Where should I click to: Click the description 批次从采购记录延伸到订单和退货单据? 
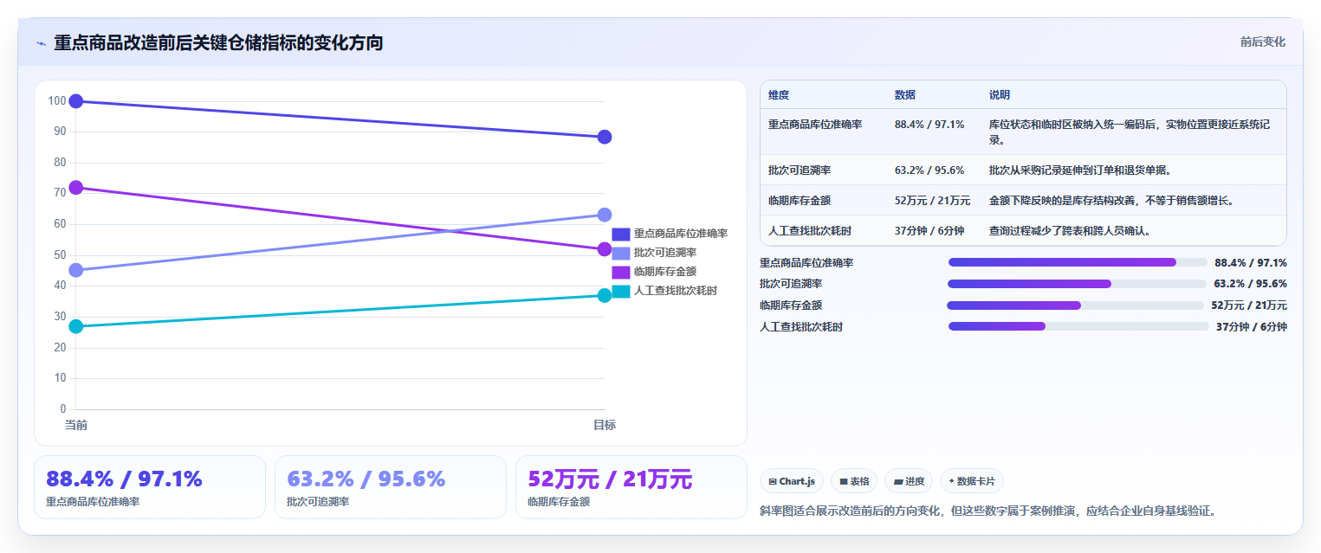point(1080,170)
